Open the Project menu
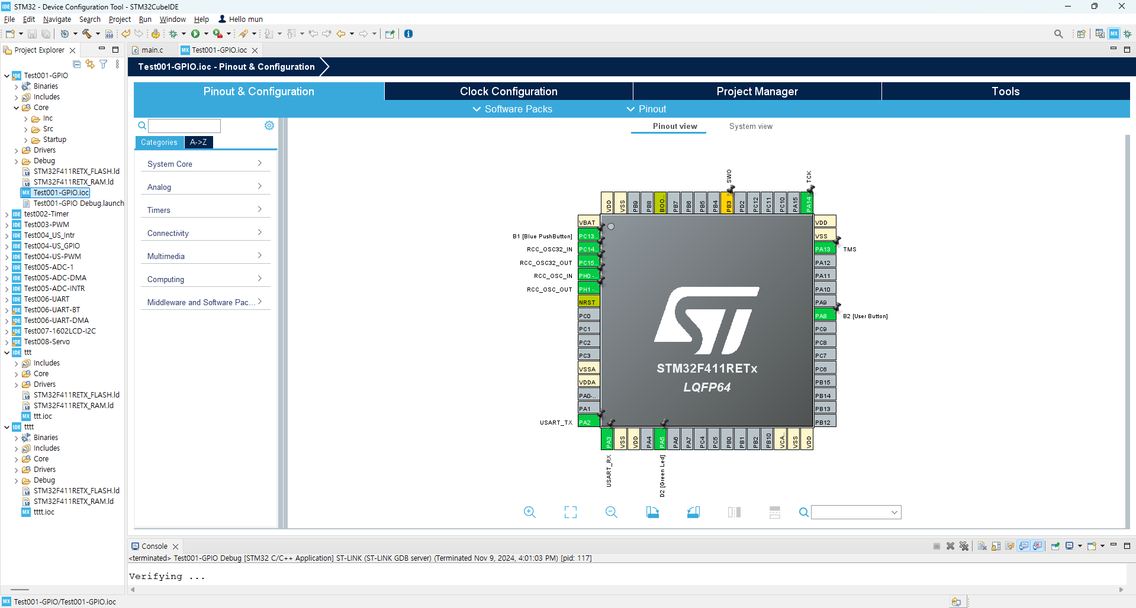The height and width of the screenshot is (608, 1136). pyautogui.click(x=120, y=20)
